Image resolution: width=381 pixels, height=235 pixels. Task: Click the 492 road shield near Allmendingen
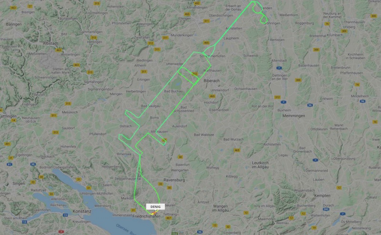[x=197, y=3]
